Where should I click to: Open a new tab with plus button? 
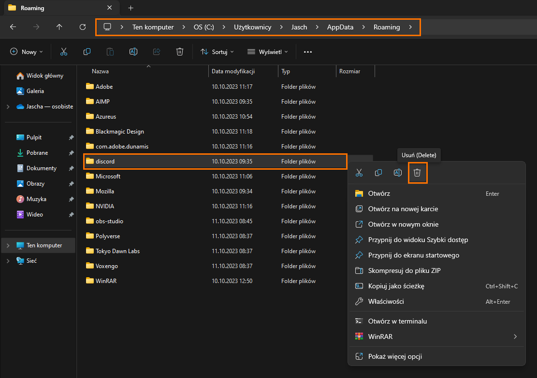(131, 8)
